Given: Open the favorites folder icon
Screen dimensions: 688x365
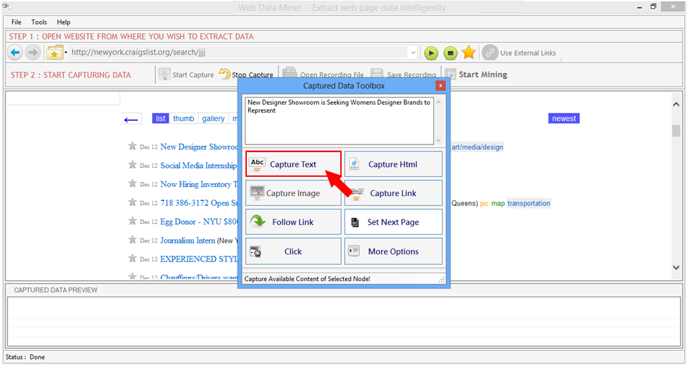Looking at the screenshot, I should tap(54, 52).
